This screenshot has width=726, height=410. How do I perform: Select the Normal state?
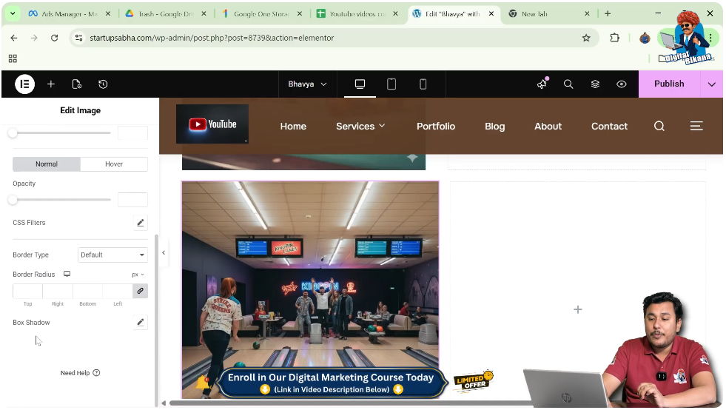pyautogui.click(x=47, y=164)
